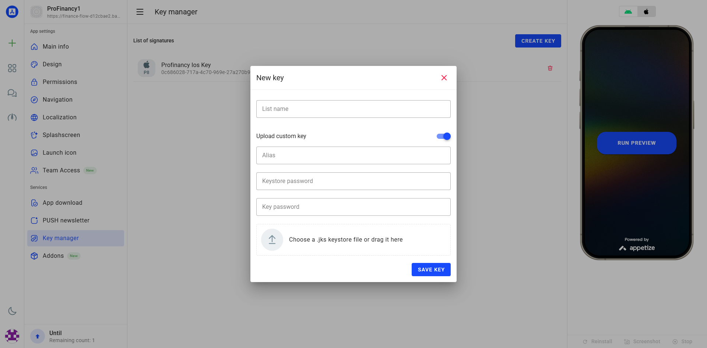The height and width of the screenshot is (348, 707).
Task: Open Localization settings
Action: coord(75,117)
